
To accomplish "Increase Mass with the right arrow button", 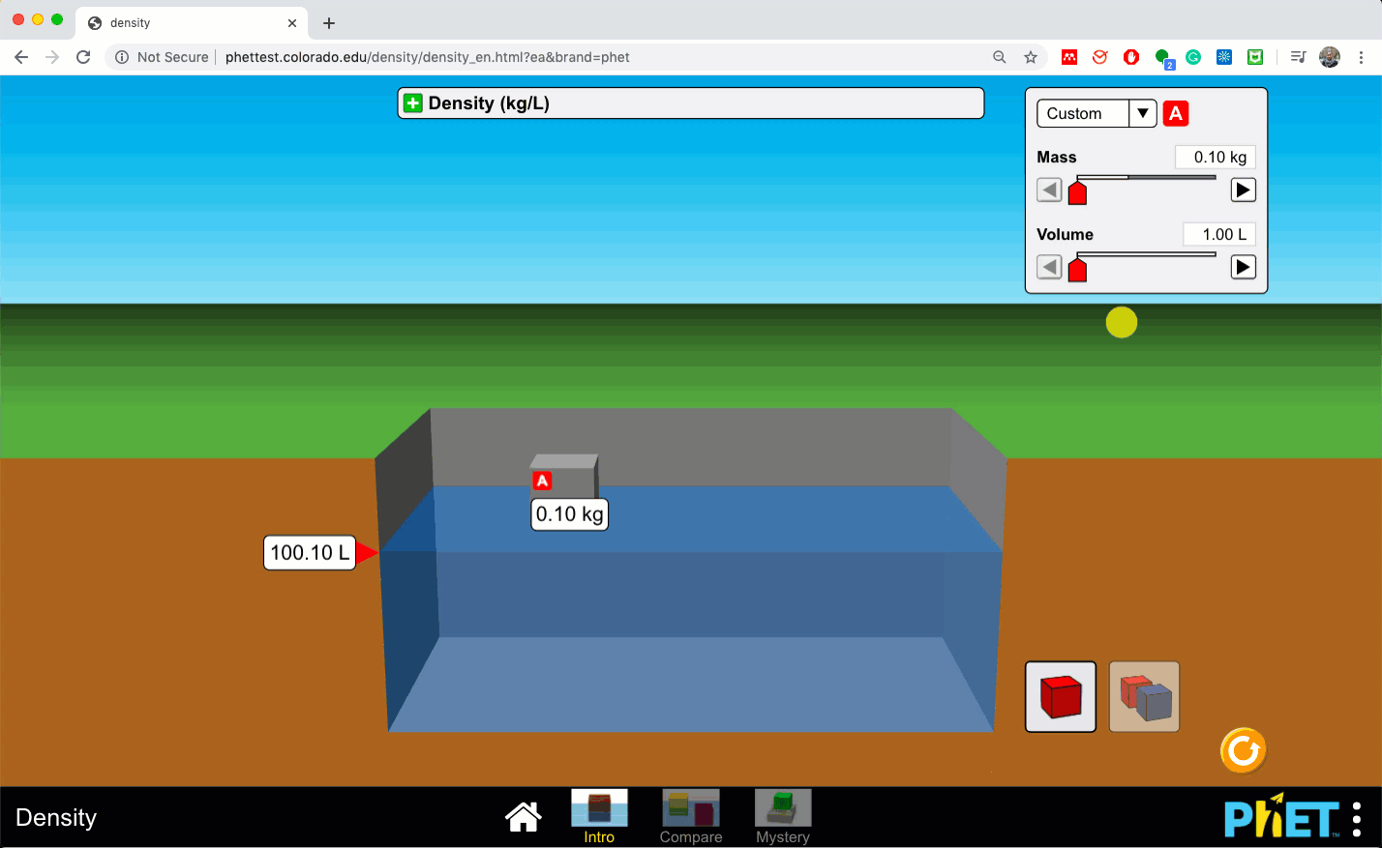I will [x=1243, y=190].
